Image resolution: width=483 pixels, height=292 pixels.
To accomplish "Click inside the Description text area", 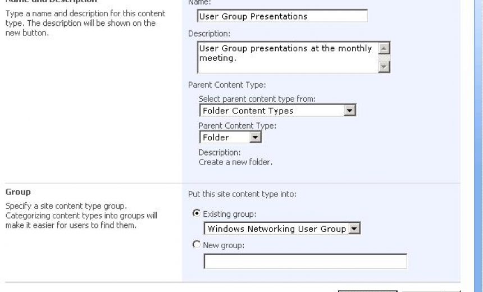I will pyautogui.click(x=286, y=57).
